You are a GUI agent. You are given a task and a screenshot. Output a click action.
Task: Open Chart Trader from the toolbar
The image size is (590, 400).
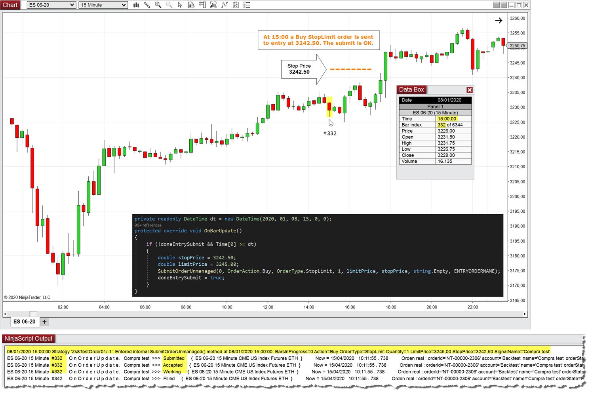[202, 5]
